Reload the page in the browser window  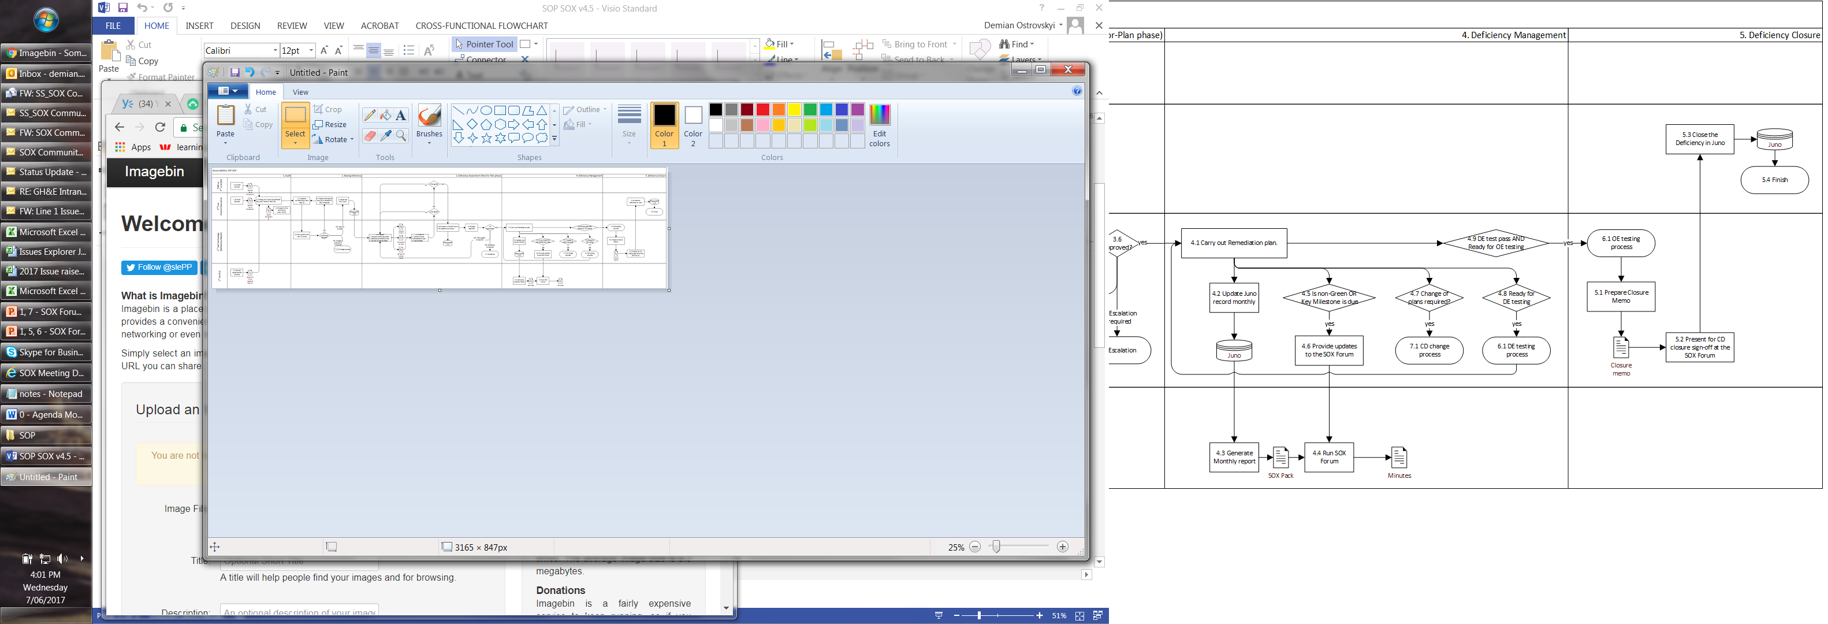(x=161, y=127)
